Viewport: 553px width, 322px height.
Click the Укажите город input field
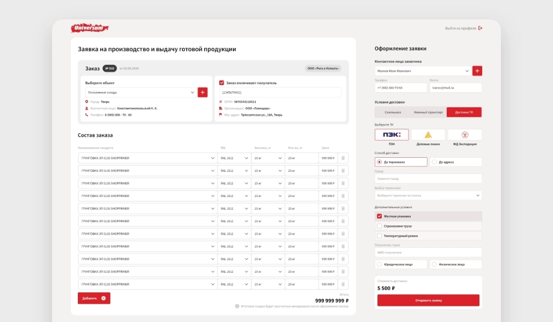click(428, 179)
